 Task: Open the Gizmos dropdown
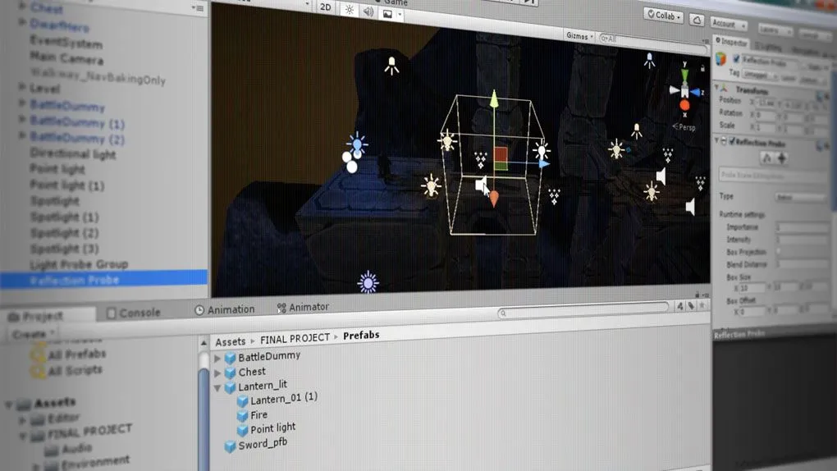tap(579, 36)
